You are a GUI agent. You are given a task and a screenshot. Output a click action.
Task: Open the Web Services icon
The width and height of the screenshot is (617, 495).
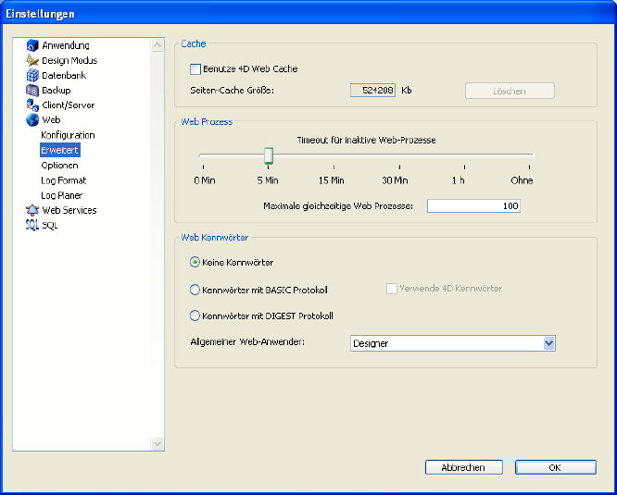[x=32, y=210]
